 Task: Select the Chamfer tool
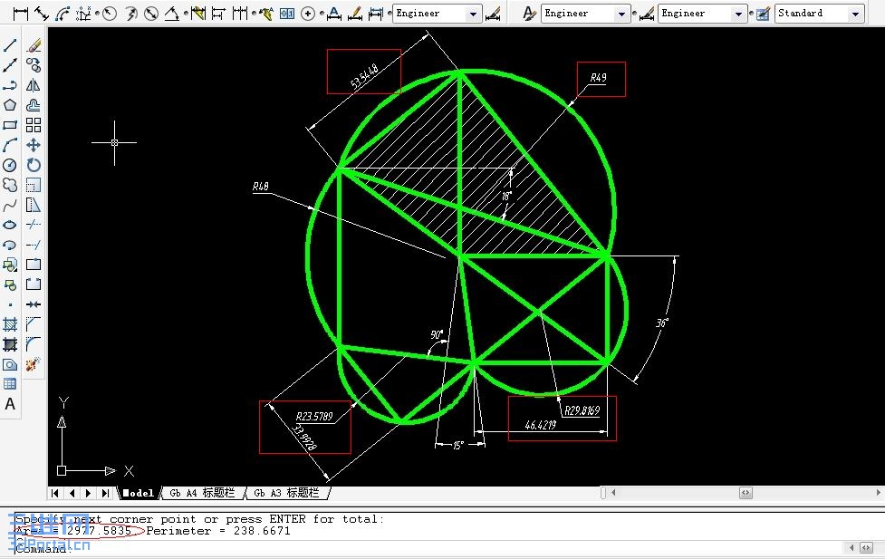[34, 324]
